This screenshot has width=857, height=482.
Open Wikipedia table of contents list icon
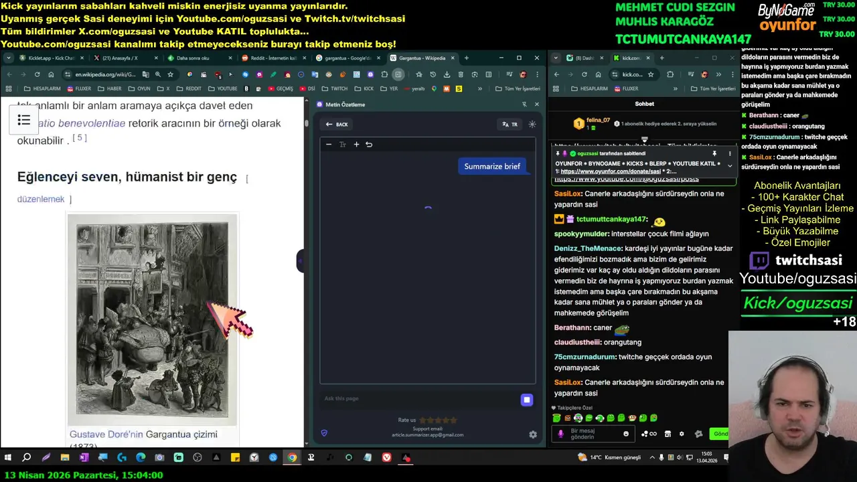point(24,120)
